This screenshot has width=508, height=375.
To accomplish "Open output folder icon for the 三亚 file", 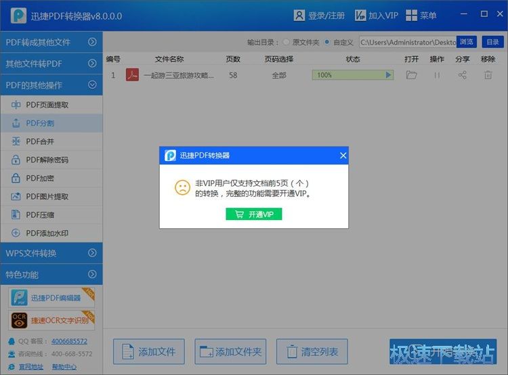I will 411,75.
